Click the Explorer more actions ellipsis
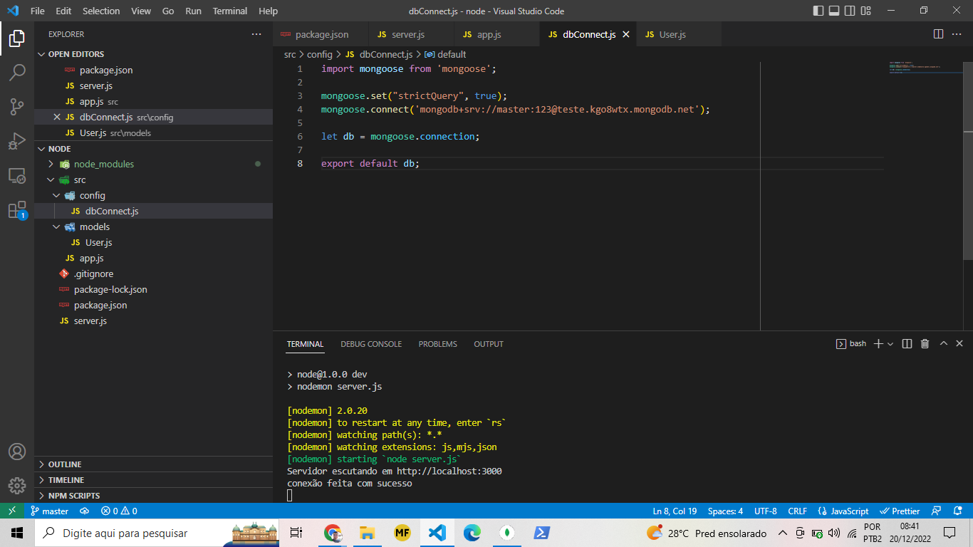 [256, 34]
